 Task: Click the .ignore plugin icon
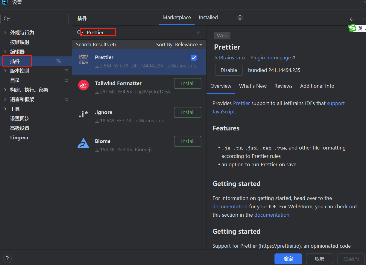point(83,114)
